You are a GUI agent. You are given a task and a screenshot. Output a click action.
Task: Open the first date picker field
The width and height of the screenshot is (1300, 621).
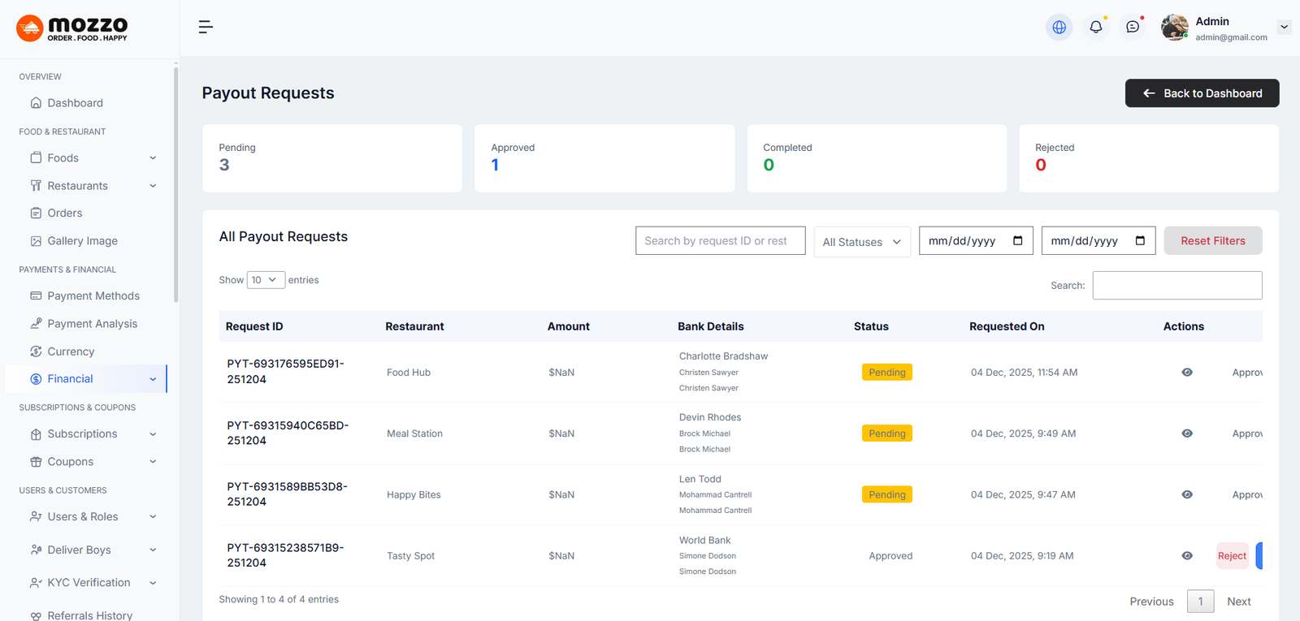coord(975,241)
